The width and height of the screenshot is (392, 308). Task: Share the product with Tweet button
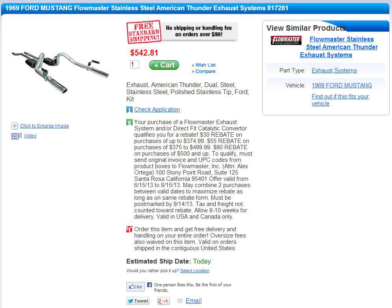point(138,301)
